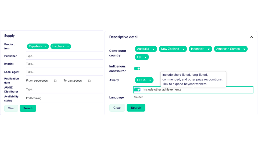Collapse the Descriptive detail panel
This screenshot has height=145, width=258.
tap(251, 37)
